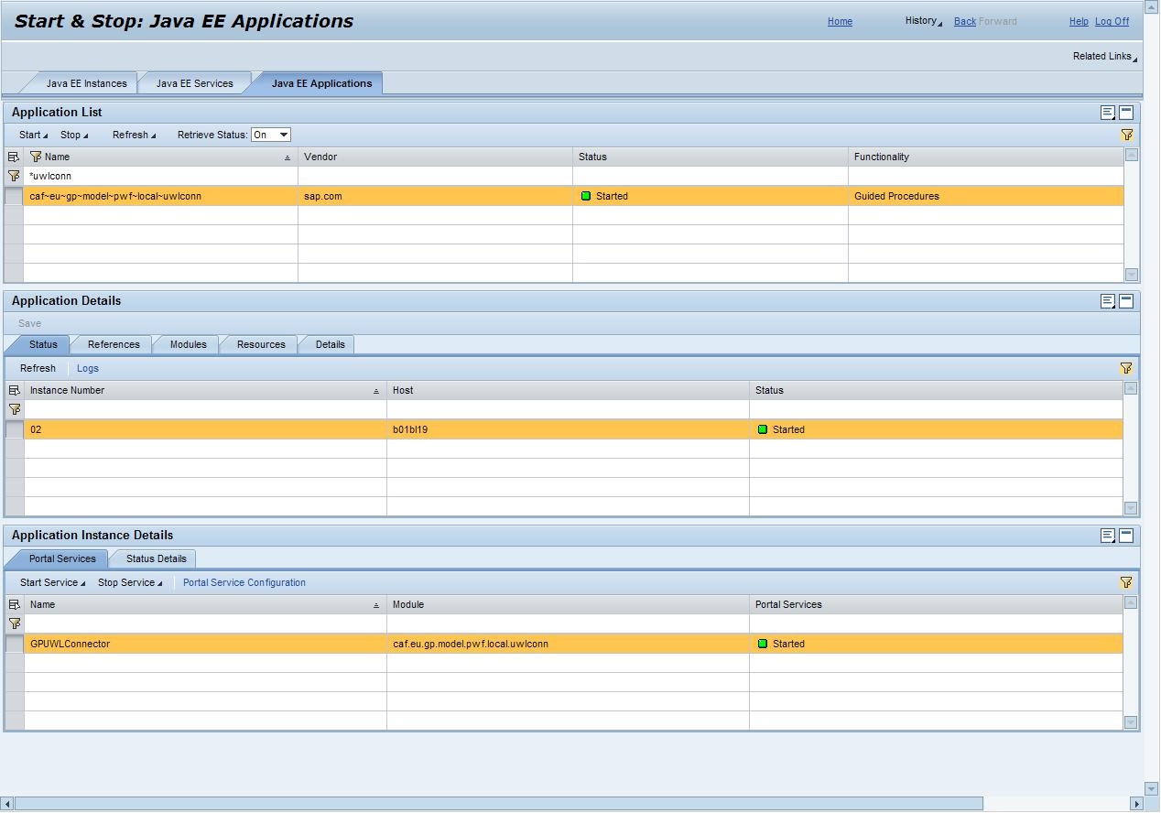Click scroll down arrow of Portal Services table
The image size is (1161, 813).
coord(1131,722)
